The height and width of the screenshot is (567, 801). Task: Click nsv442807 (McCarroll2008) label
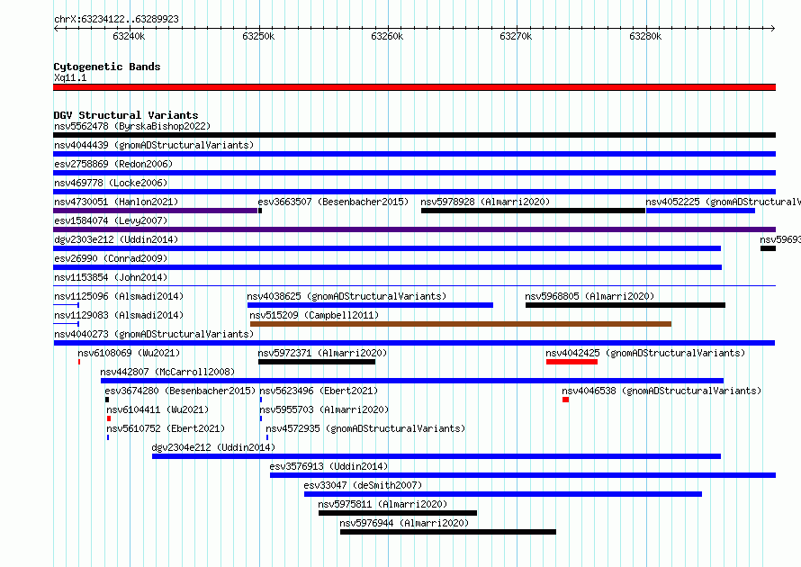point(167,372)
